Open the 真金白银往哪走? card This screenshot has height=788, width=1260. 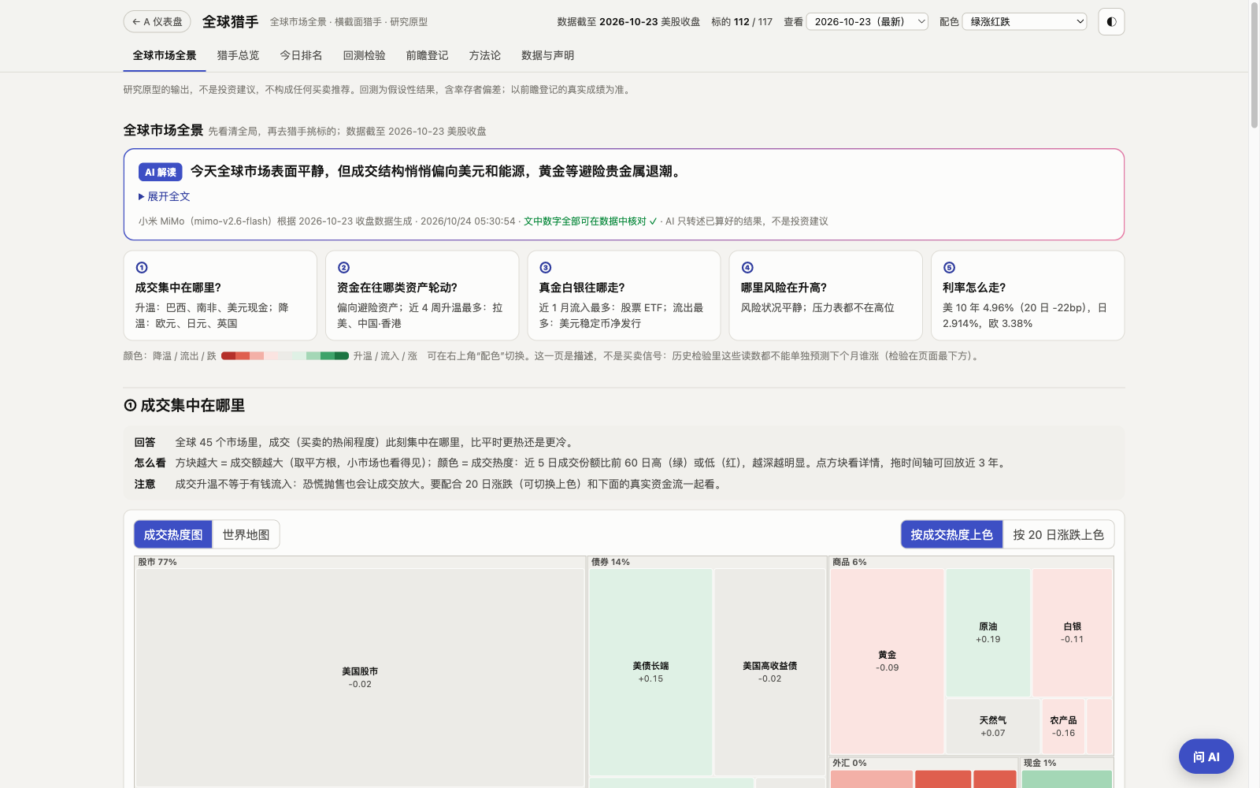624,295
